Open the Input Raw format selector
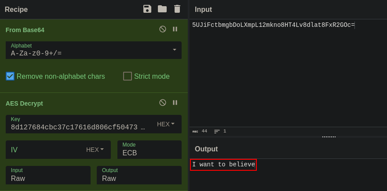The image size is (387, 191). [48, 175]
